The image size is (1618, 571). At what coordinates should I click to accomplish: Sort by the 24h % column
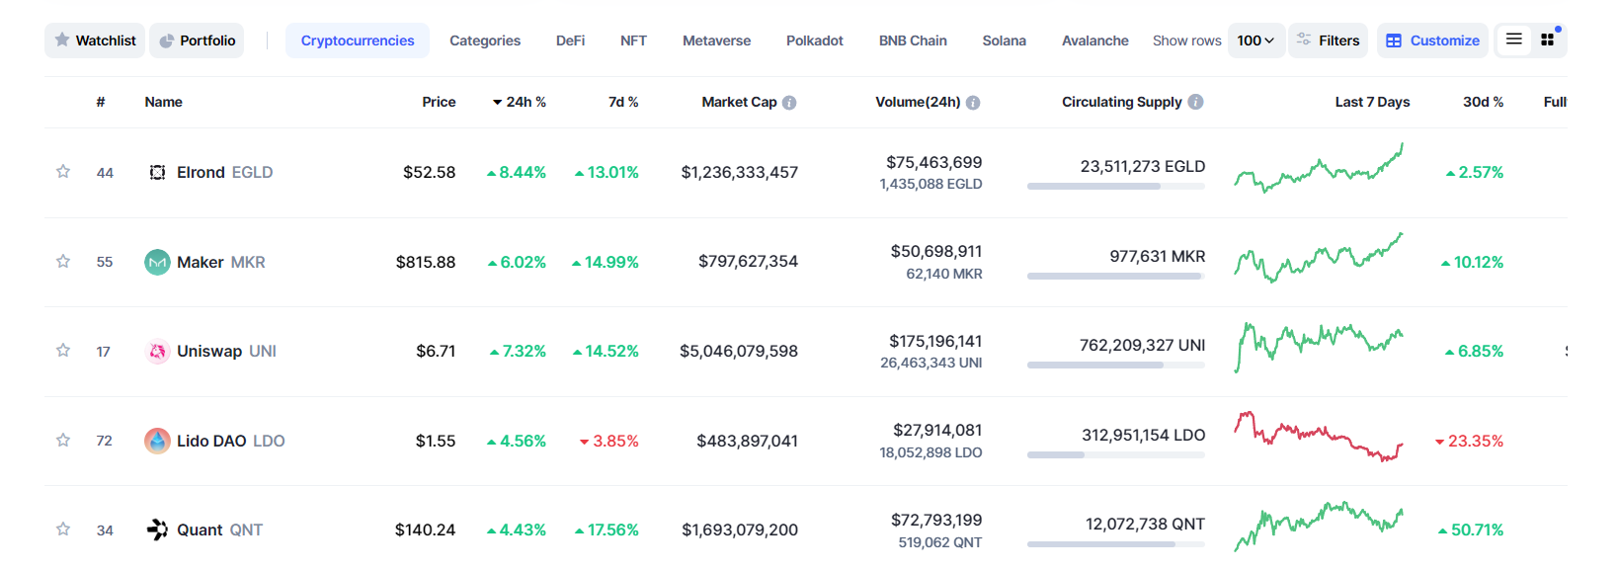[520, 102]
